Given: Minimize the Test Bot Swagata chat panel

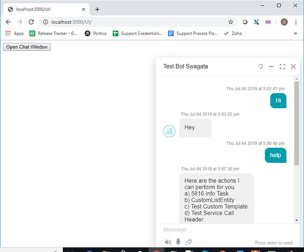Looking at the screenshot, I should click(271, 67).
